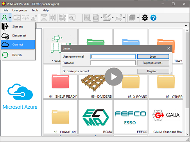This screenshot has width=190, height=142.
Task: Click the first dimension lines toolbar icon
Action: 17,18
